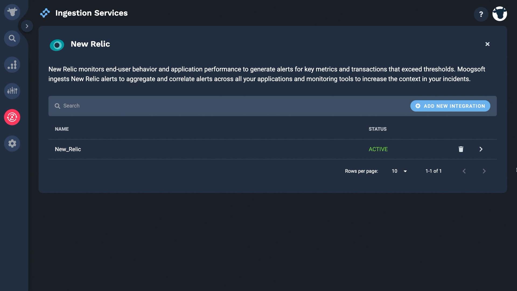
Task: Open the rows per page dropdown
Action: pyautogui.click(x=399, y=171)
